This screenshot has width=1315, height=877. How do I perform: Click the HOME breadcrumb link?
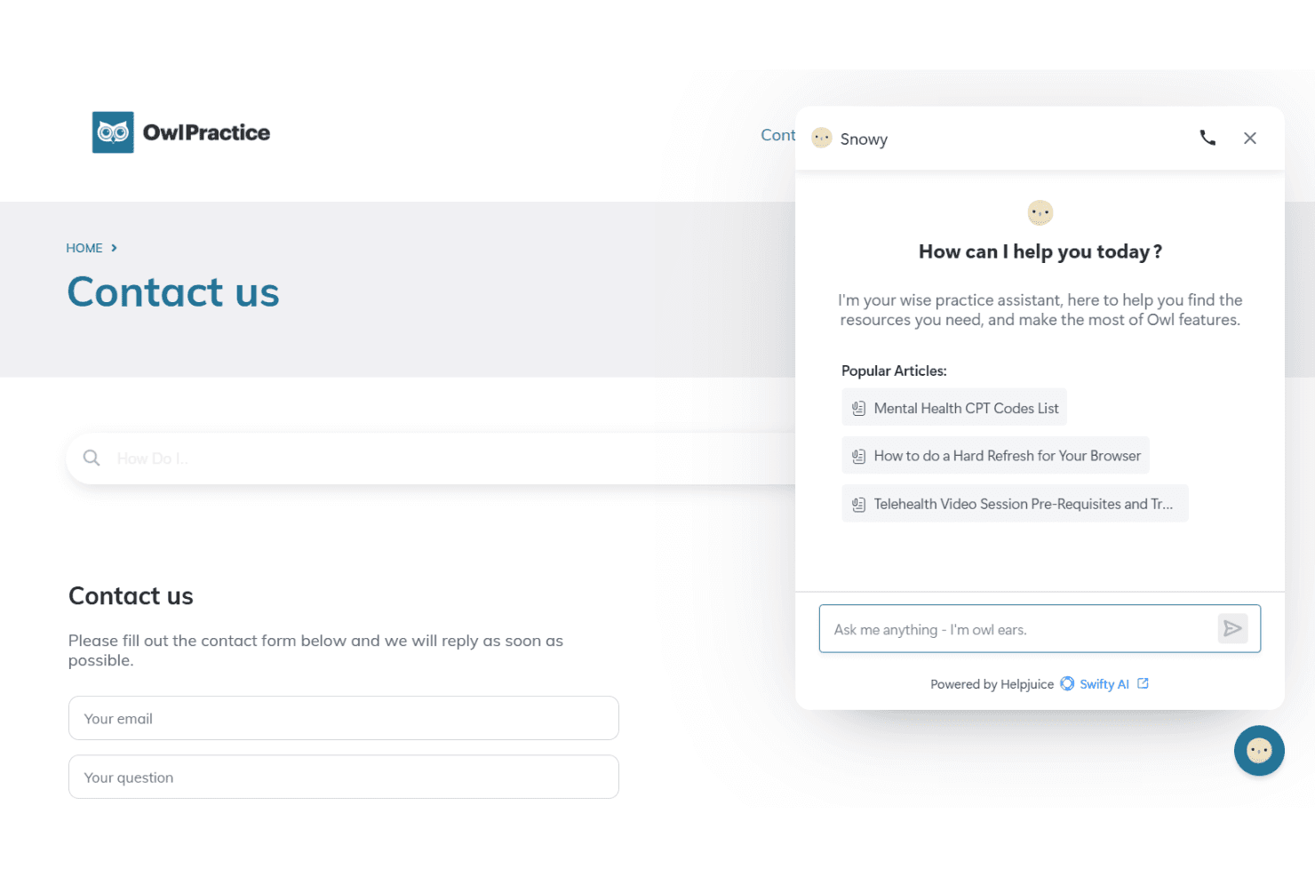84,248
